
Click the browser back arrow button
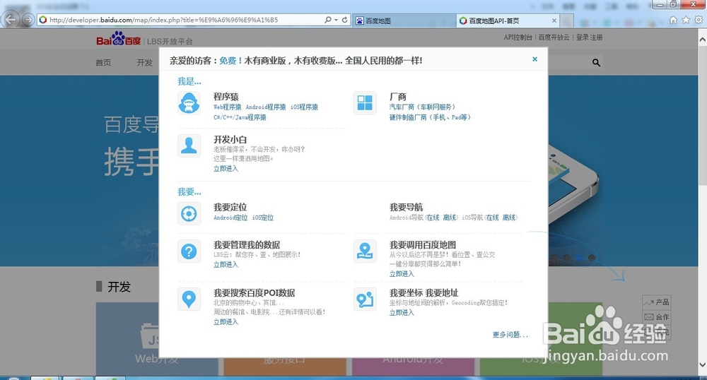coord(11,20)
